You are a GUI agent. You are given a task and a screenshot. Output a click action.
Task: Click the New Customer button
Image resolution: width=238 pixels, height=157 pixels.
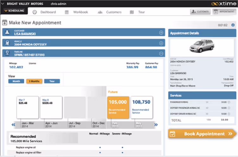click(200, 11)
